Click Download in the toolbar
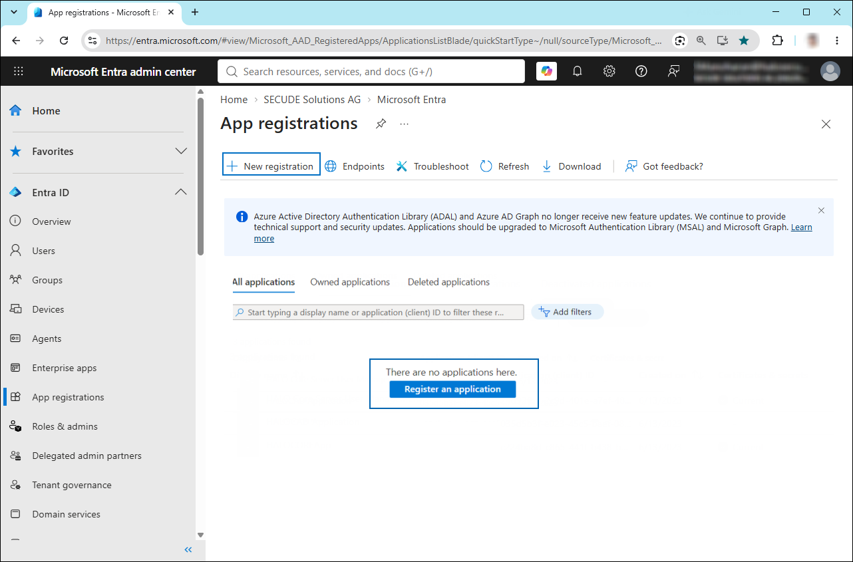The image size is (853, 562). [572, 166]
